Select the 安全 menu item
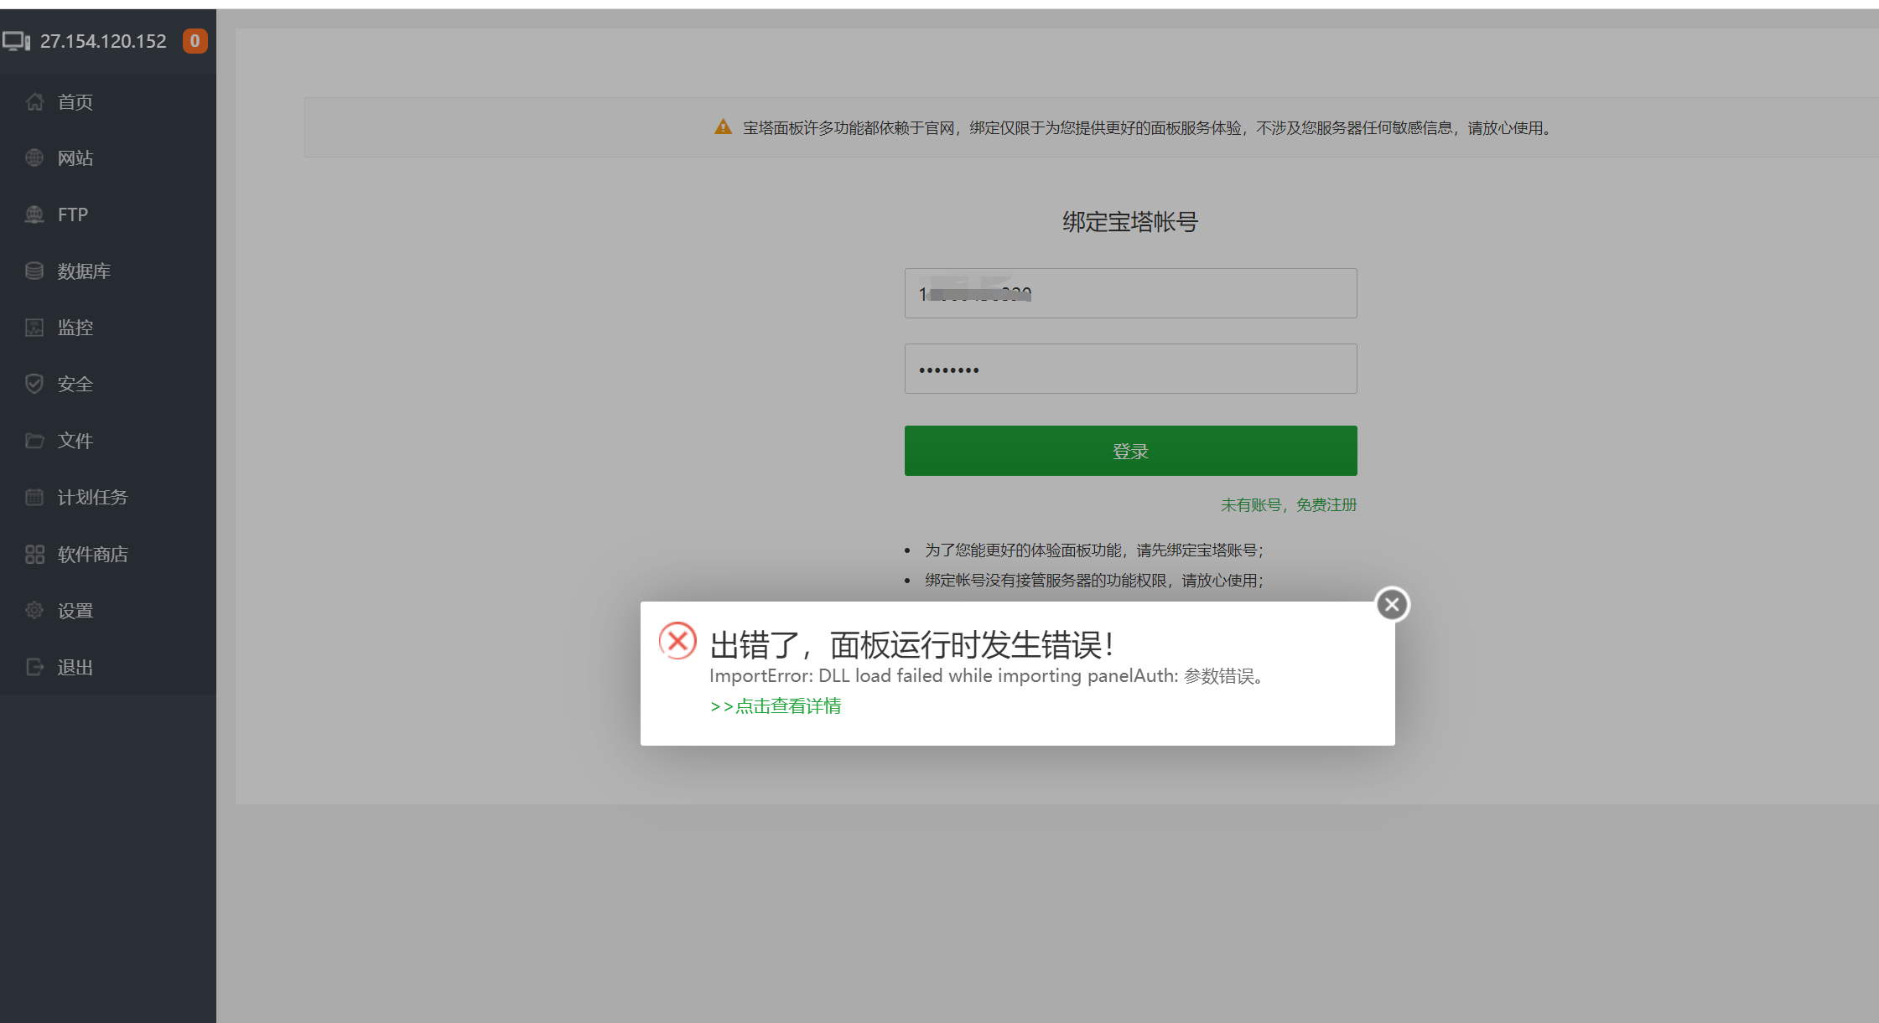The image size is (1879, 1023). pos(108,384)
